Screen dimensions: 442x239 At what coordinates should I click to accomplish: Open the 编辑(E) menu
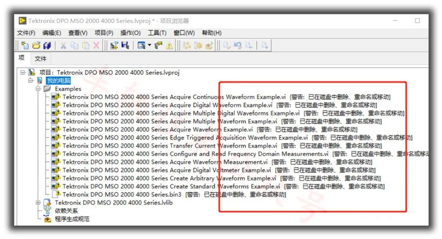pyautogui.click(x=52, y=33)
